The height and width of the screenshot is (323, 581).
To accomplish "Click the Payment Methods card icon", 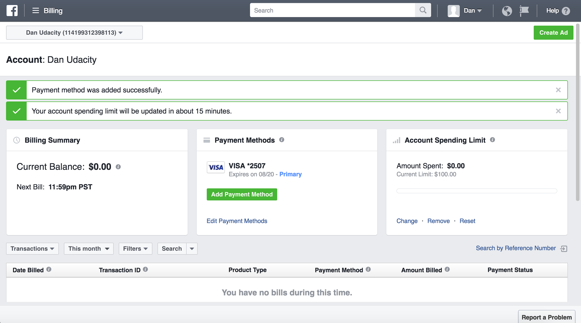I will tap(207, 140).
